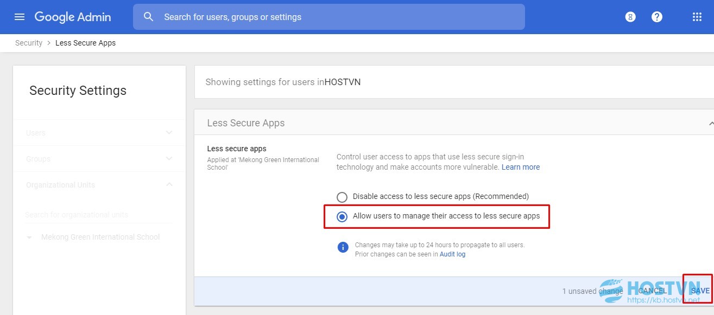Click the Organizational Units sidebar label
This screenshot has width=714, height=315.
(60, 185)
